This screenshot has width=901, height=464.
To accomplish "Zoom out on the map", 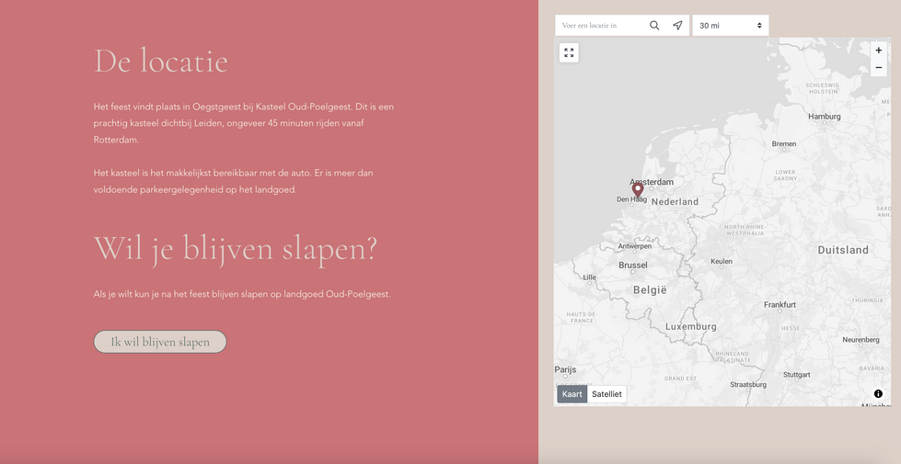I will 879,68.
